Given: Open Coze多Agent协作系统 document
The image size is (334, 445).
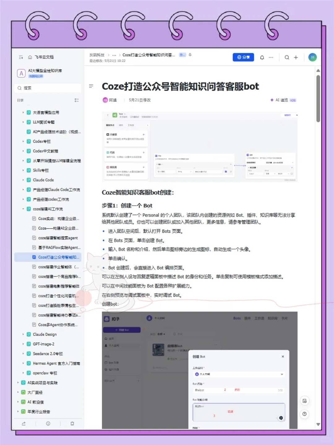Looking at the screenshot, I should coord(58,325).
